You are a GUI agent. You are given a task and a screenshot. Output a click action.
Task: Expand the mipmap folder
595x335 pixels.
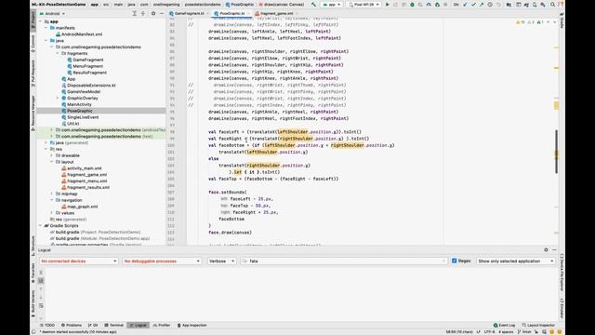pyautogui.click(x=52, y=194)
